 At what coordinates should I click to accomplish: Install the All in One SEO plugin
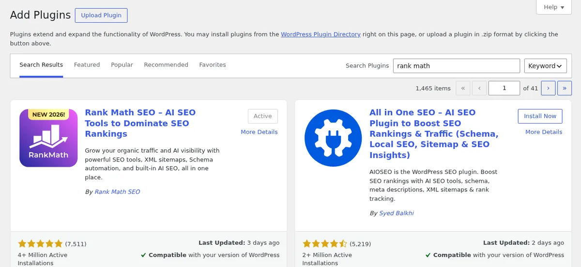click(540, 116)
